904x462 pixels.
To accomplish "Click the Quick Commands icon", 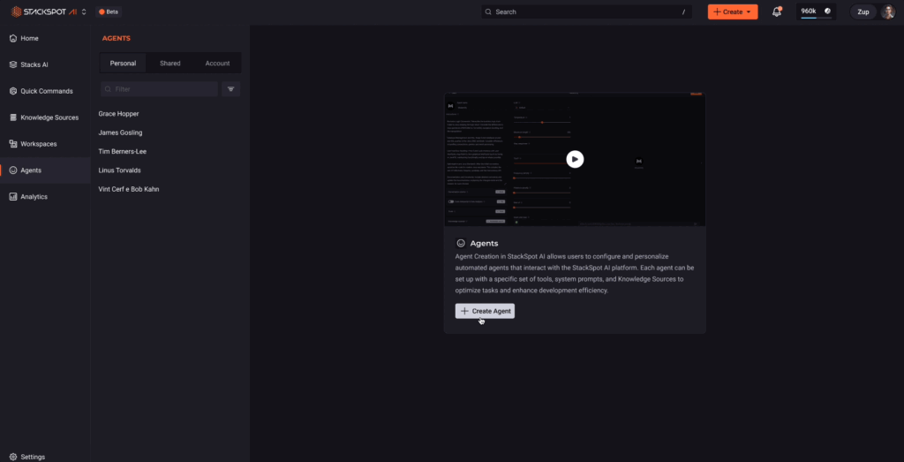I will [13, 91].
